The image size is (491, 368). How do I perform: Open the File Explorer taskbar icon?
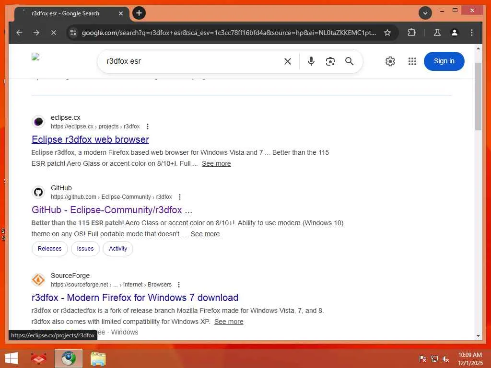[x=98, y=358]
